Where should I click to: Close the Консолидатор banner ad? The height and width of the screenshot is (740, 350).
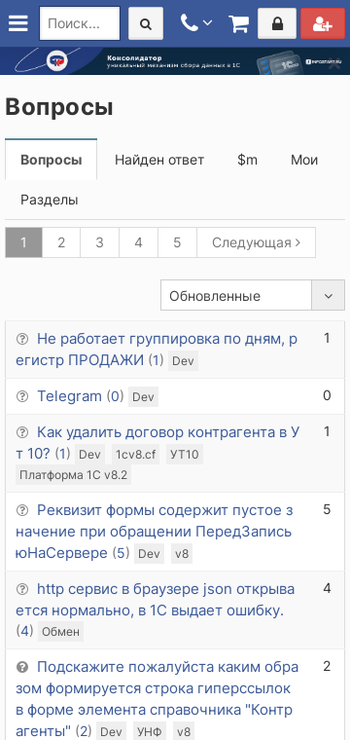(x=334, y=64)
